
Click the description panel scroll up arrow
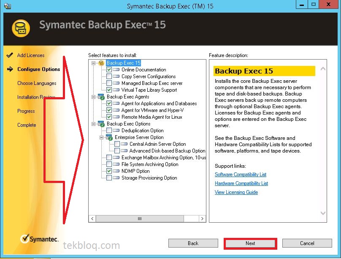tap(323, 69)
